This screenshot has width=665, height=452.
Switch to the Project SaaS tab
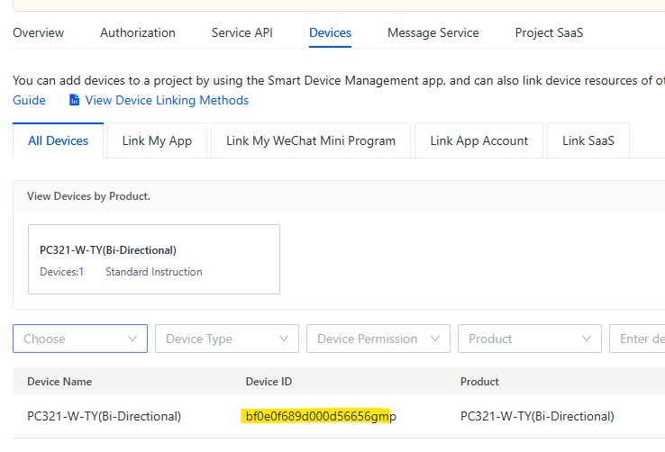549,32
